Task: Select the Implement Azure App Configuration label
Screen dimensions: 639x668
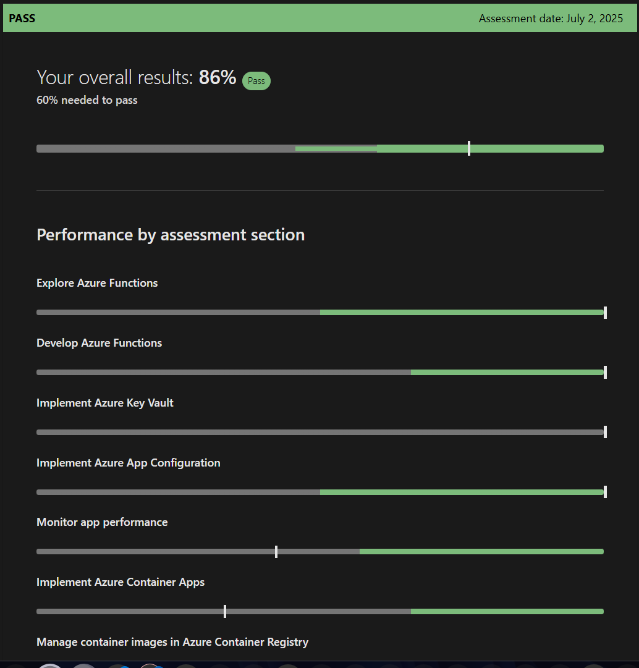Action: (128, 463)
